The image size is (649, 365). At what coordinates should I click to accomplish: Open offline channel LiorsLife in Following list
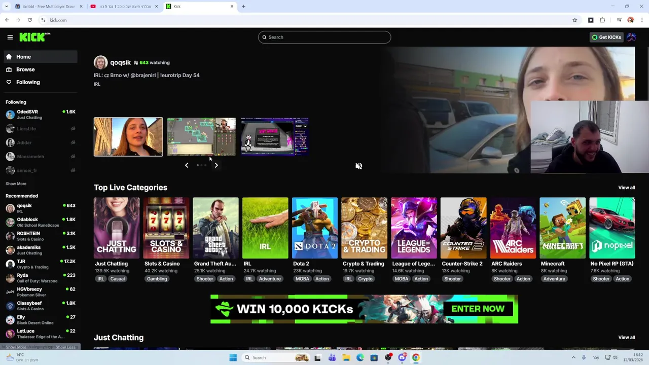(x=41, y=129)
